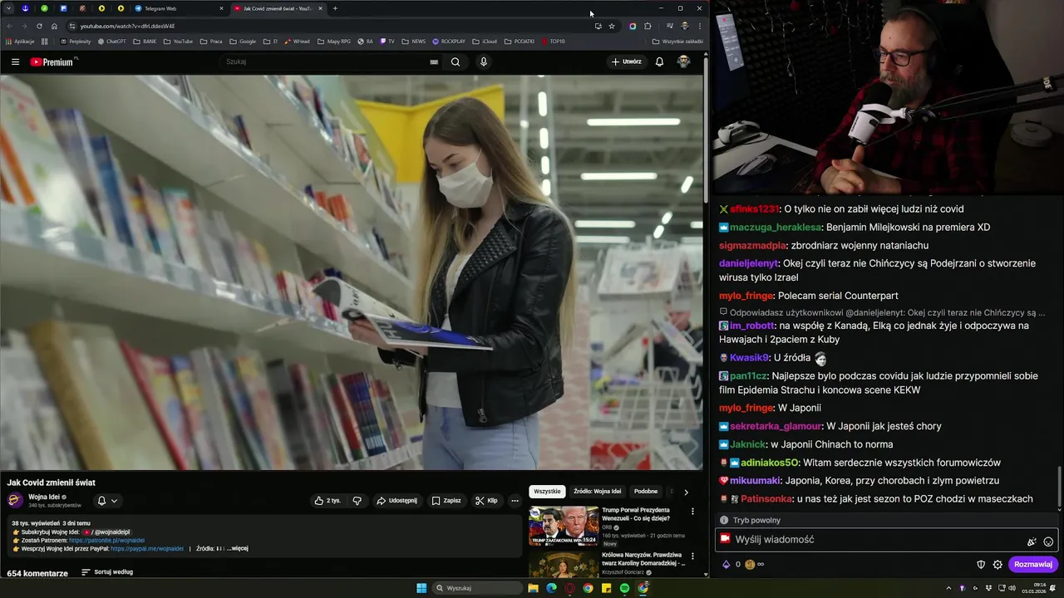Open the YouTube hamburger guide menu
This screenshot has height=598, width=1064.
pyautogui.click(x=15, y=61)
